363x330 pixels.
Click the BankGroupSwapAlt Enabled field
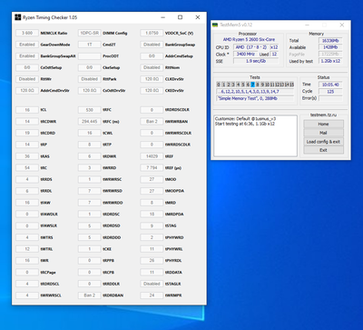[27, 56]
